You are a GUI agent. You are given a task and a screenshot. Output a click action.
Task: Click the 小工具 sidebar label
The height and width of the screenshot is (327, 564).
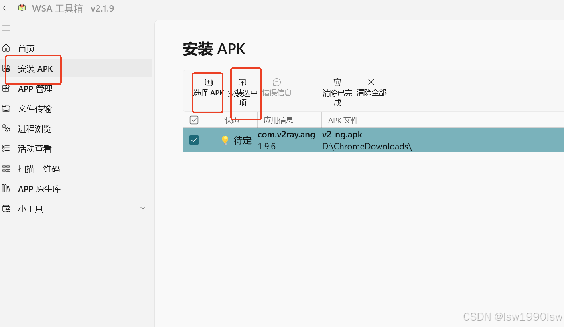(30, 209)
